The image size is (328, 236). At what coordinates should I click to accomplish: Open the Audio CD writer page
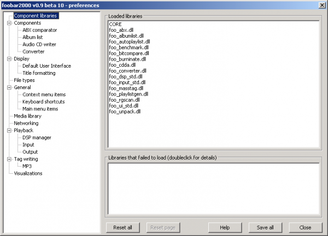point(39,45)
